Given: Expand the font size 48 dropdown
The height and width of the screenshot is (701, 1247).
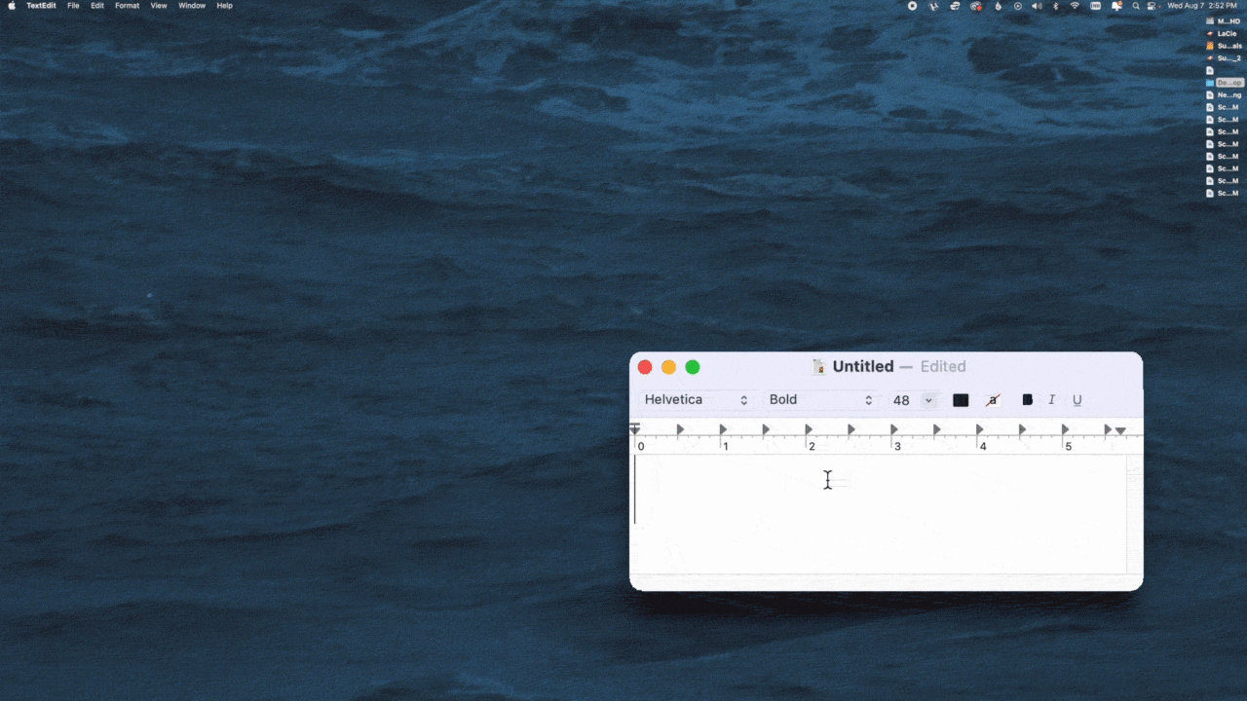Looking at the screenshot, I should 928,400.
